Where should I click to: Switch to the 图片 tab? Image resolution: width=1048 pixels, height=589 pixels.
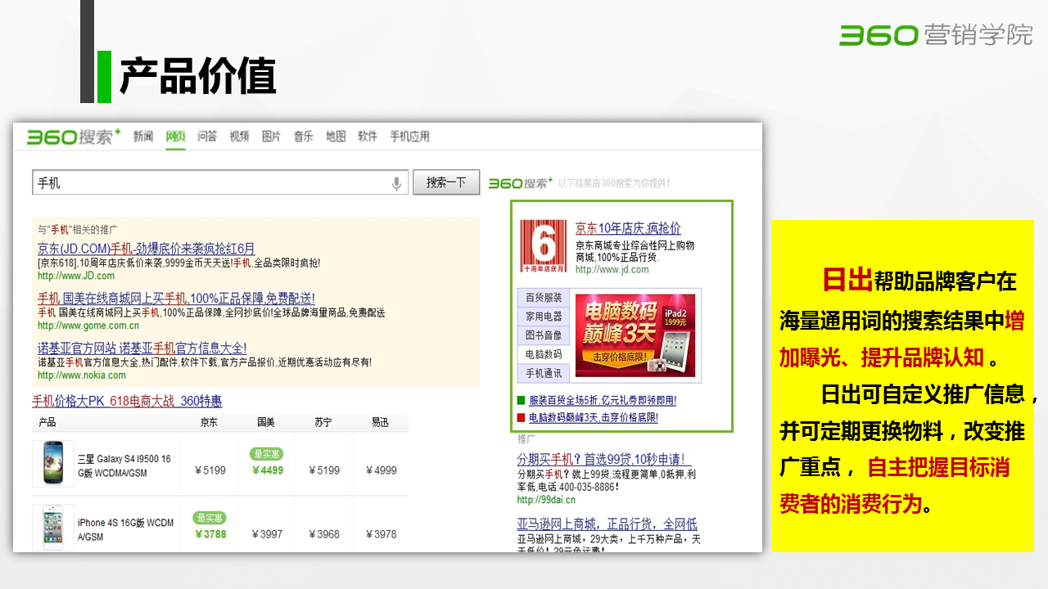[x=271, y=137]
